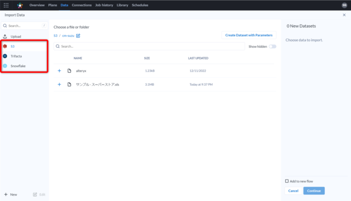Click the Snowflake connection label
The image size is (351, 201).
click(18, 66)
